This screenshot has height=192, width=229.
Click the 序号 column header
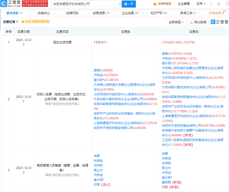point(9,32)
